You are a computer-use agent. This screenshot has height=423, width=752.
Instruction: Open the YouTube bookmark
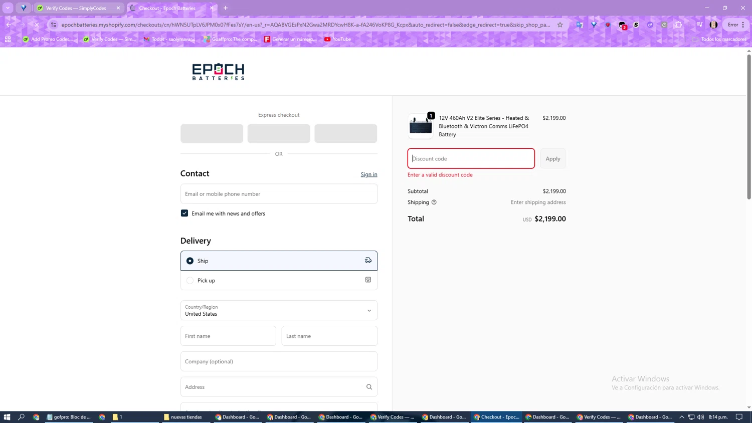coord(337,39)
